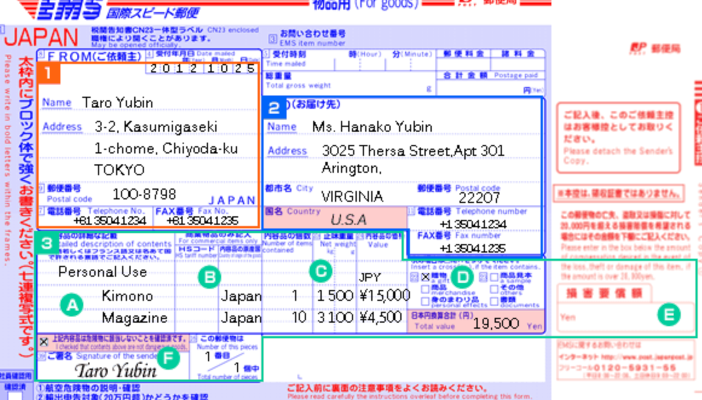Image resolution: width=702 pixels, height=400 pixels.
Task: Click net weight '3 100' for Magazine
Action: click(335, 317)
